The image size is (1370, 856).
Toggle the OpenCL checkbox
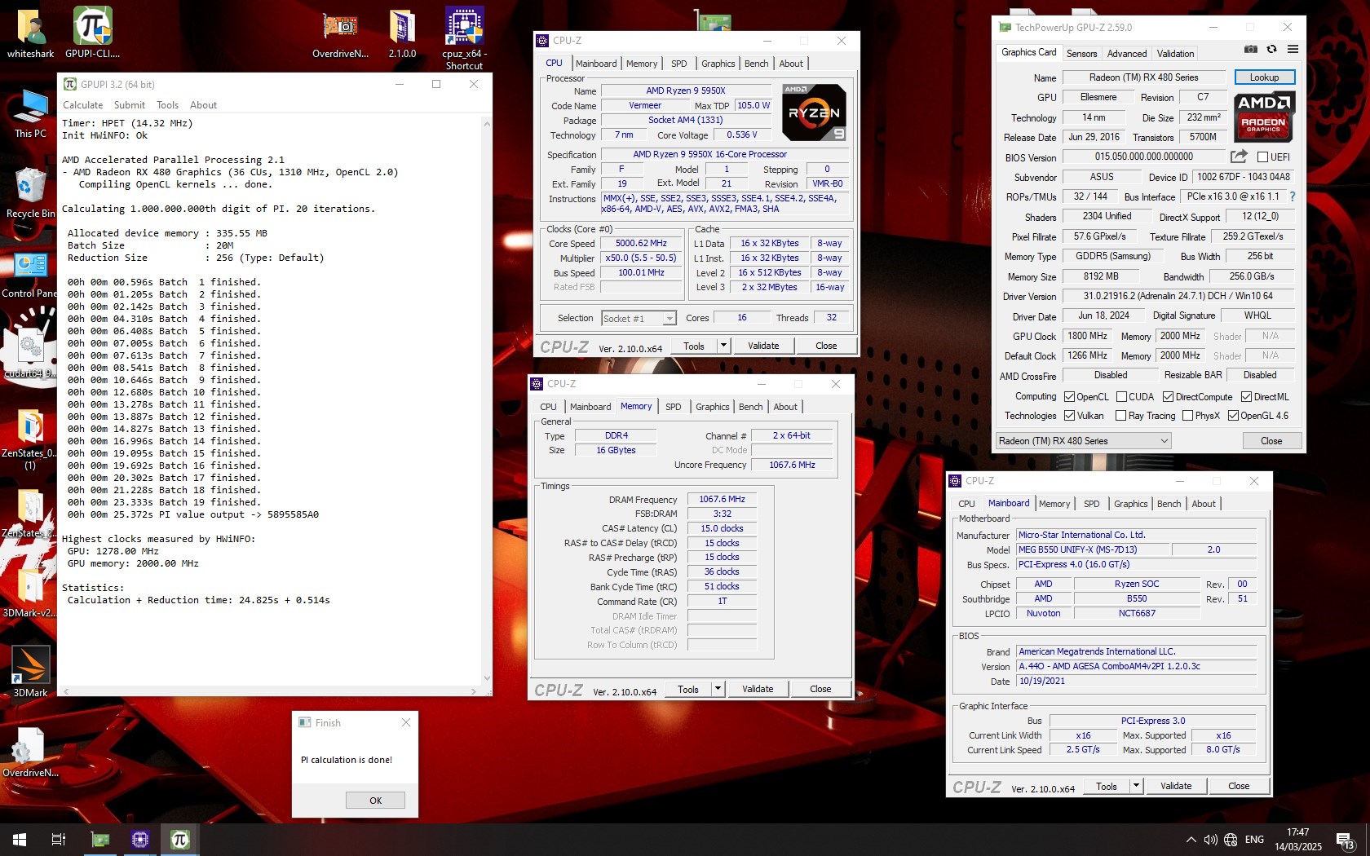[1069, 397]
